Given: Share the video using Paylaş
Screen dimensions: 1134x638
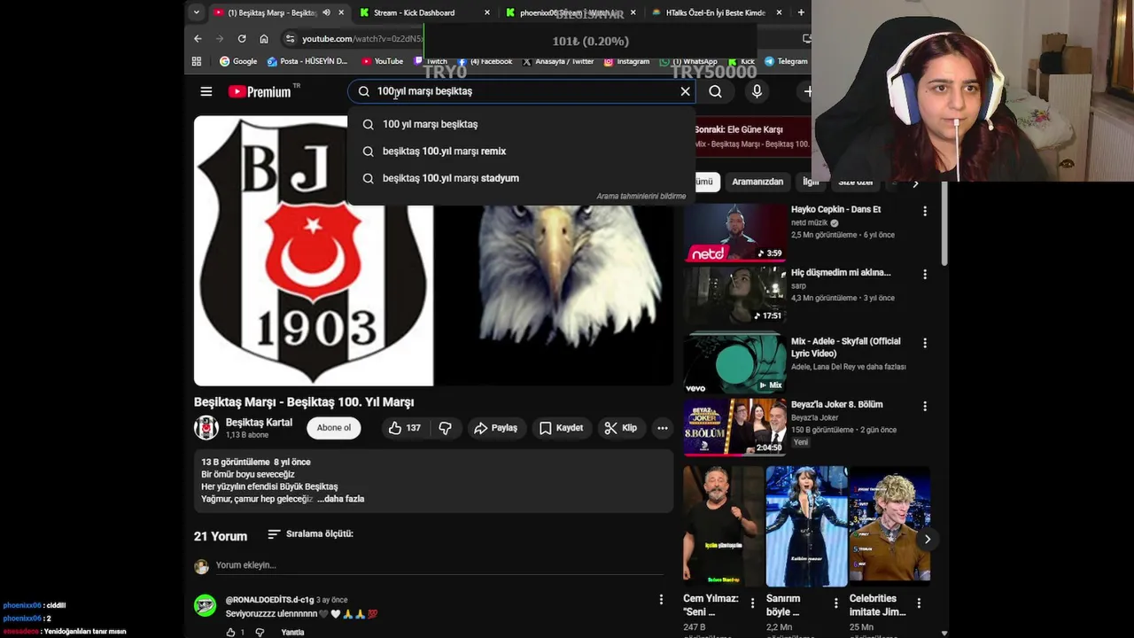Looking at the screenshot, I should tap(495, 428).
